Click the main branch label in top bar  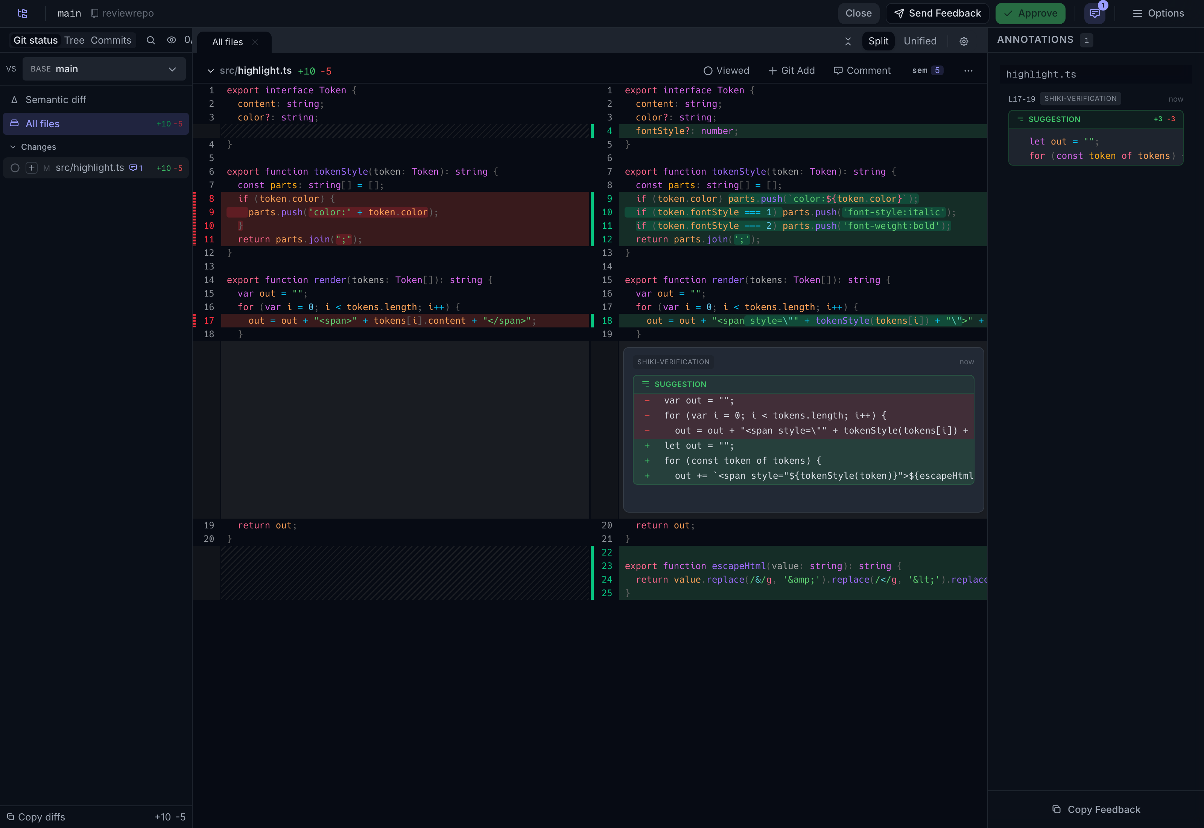pos(70,14)
